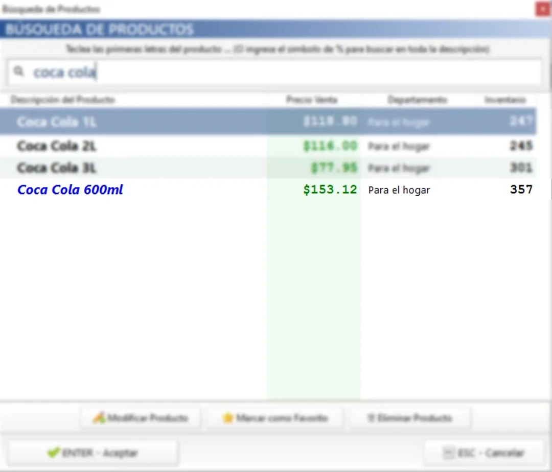552x472 pixels.
Task: Click the inventory value 301 for Coca Cola 3L
Action: tap(521, 168)
